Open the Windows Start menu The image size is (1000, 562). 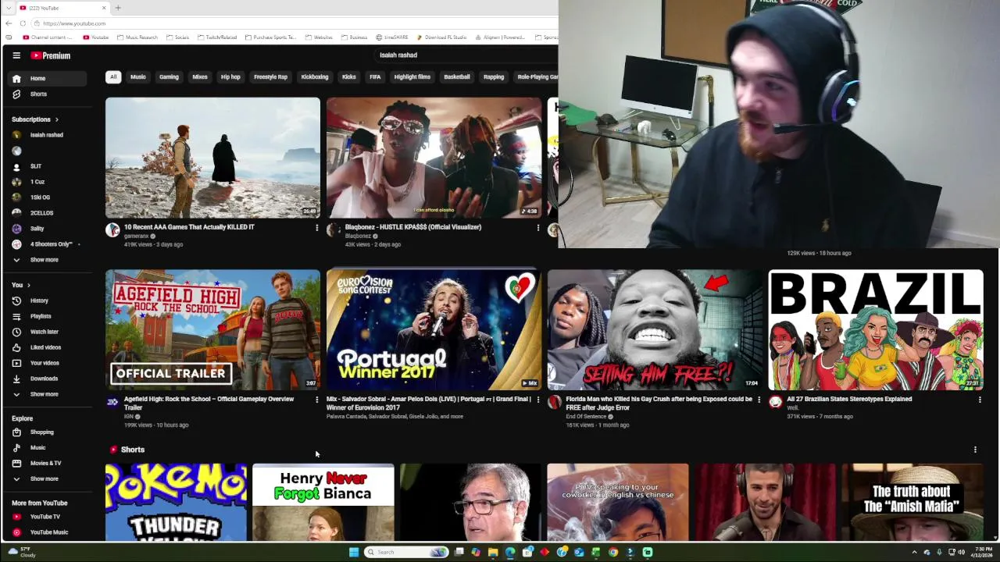click(354, 552)
